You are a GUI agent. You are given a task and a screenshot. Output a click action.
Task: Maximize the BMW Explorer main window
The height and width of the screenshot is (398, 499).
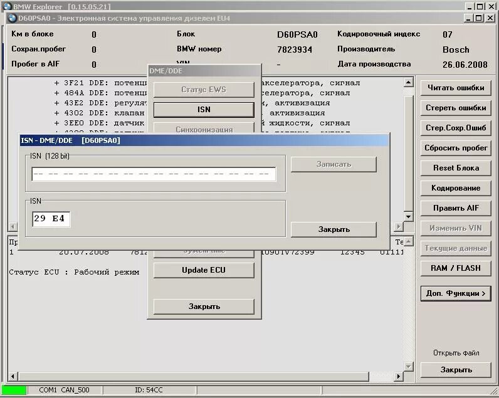(x=480, y=6)
